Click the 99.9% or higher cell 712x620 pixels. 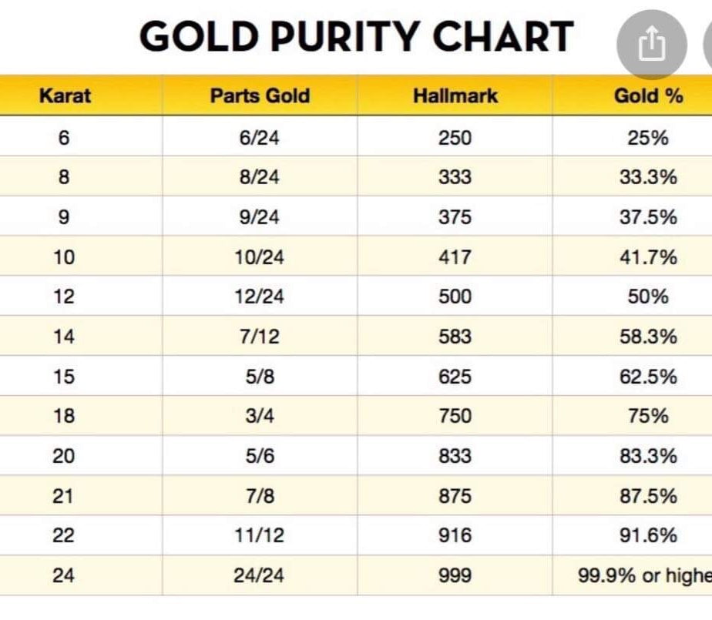click(646, 575)
